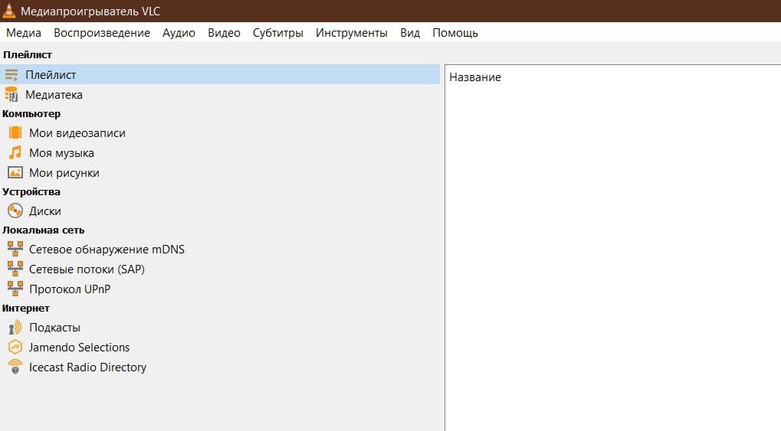
Task: Open the Видео menu
Action: pyautogui.click(x=224, y=33)
